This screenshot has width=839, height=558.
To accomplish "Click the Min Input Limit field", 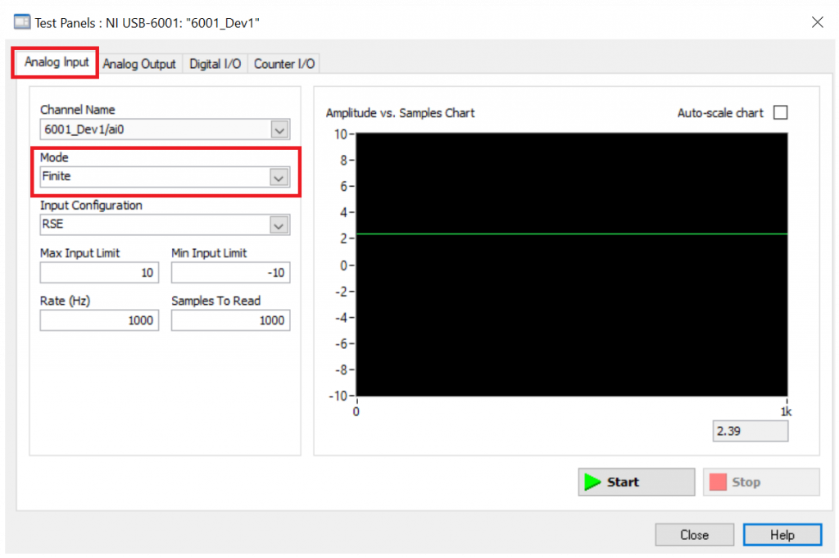I will click(230, 273).
